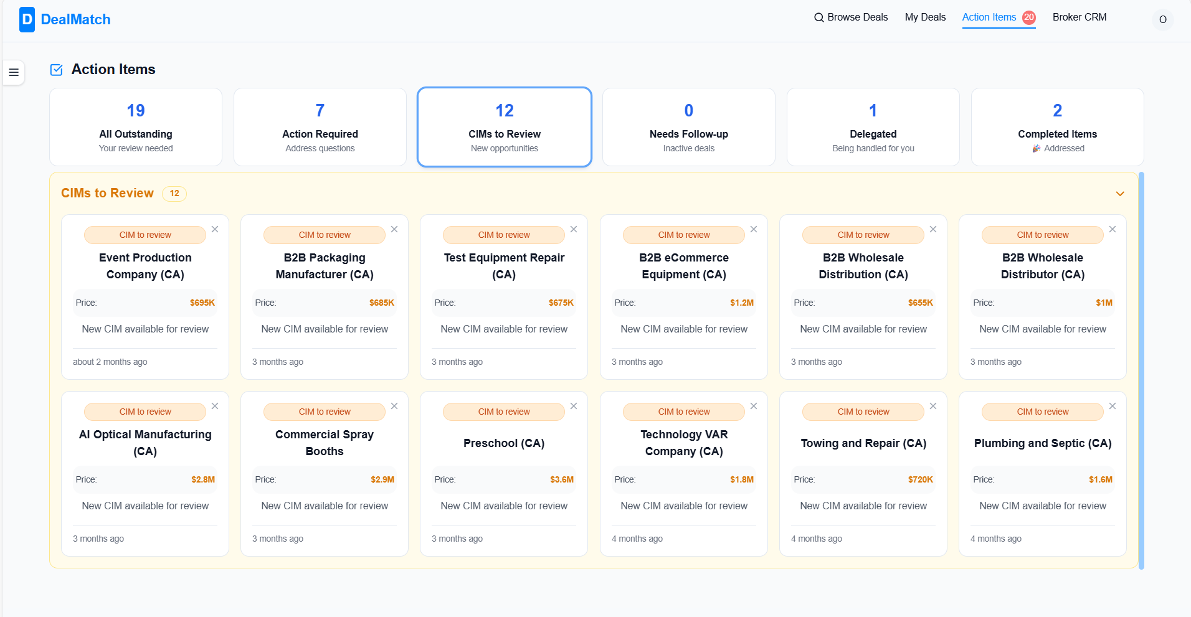The height and width of the screenshot is (617, 1191).
Task: Show the Delegated items filter
Action: tap(873, 127)
